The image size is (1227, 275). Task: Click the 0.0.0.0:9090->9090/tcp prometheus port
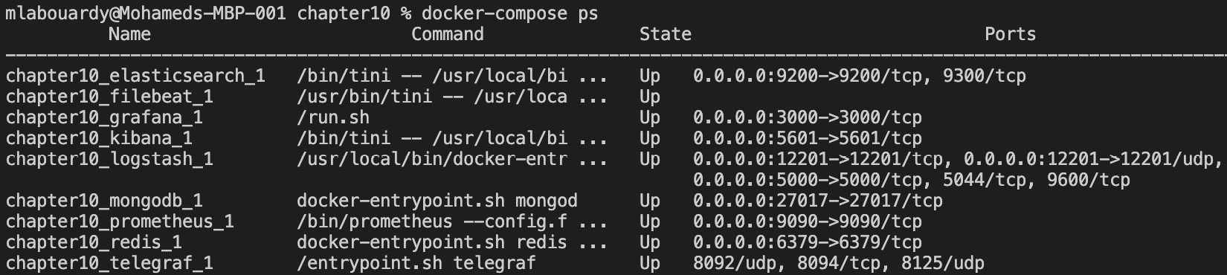point(808,221)
